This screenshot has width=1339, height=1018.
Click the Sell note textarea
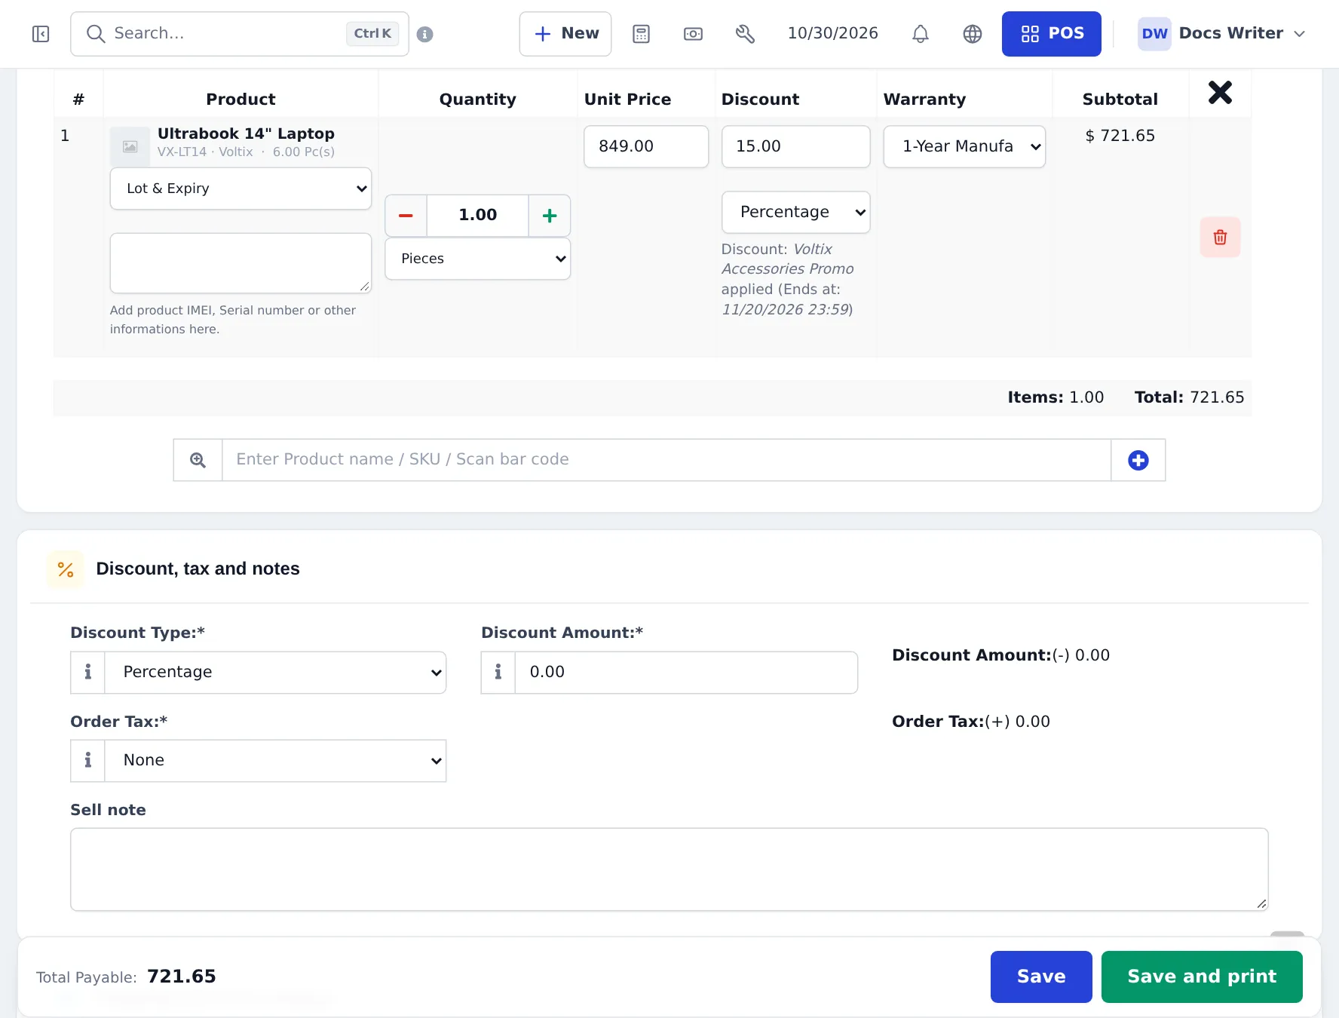click(x=669, y=869)
